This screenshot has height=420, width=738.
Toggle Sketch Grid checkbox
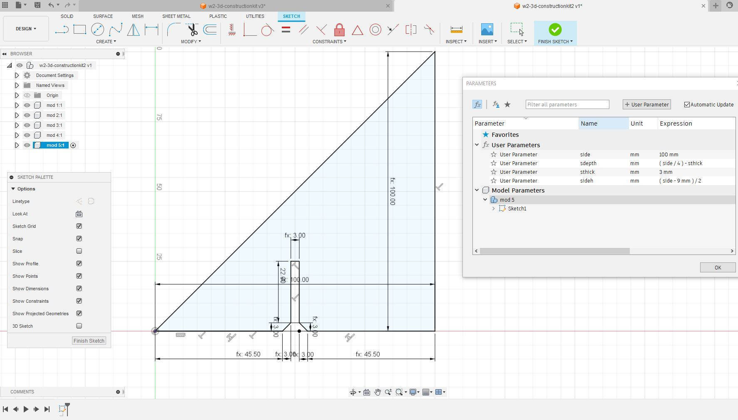pyautogui.click(x=79, y=226)
